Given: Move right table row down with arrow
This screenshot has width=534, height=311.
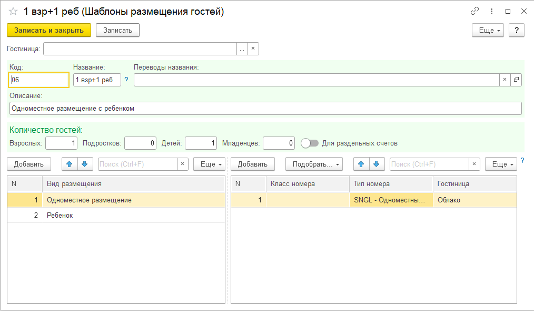Looking at the screenshot, I should tap(376, 164).
